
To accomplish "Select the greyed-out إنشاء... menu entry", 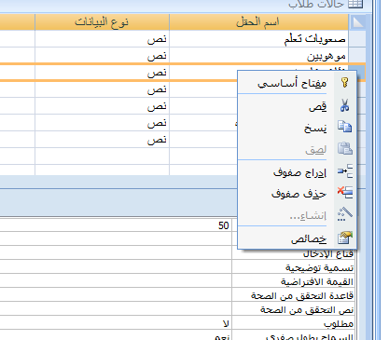I will point(297,215).
